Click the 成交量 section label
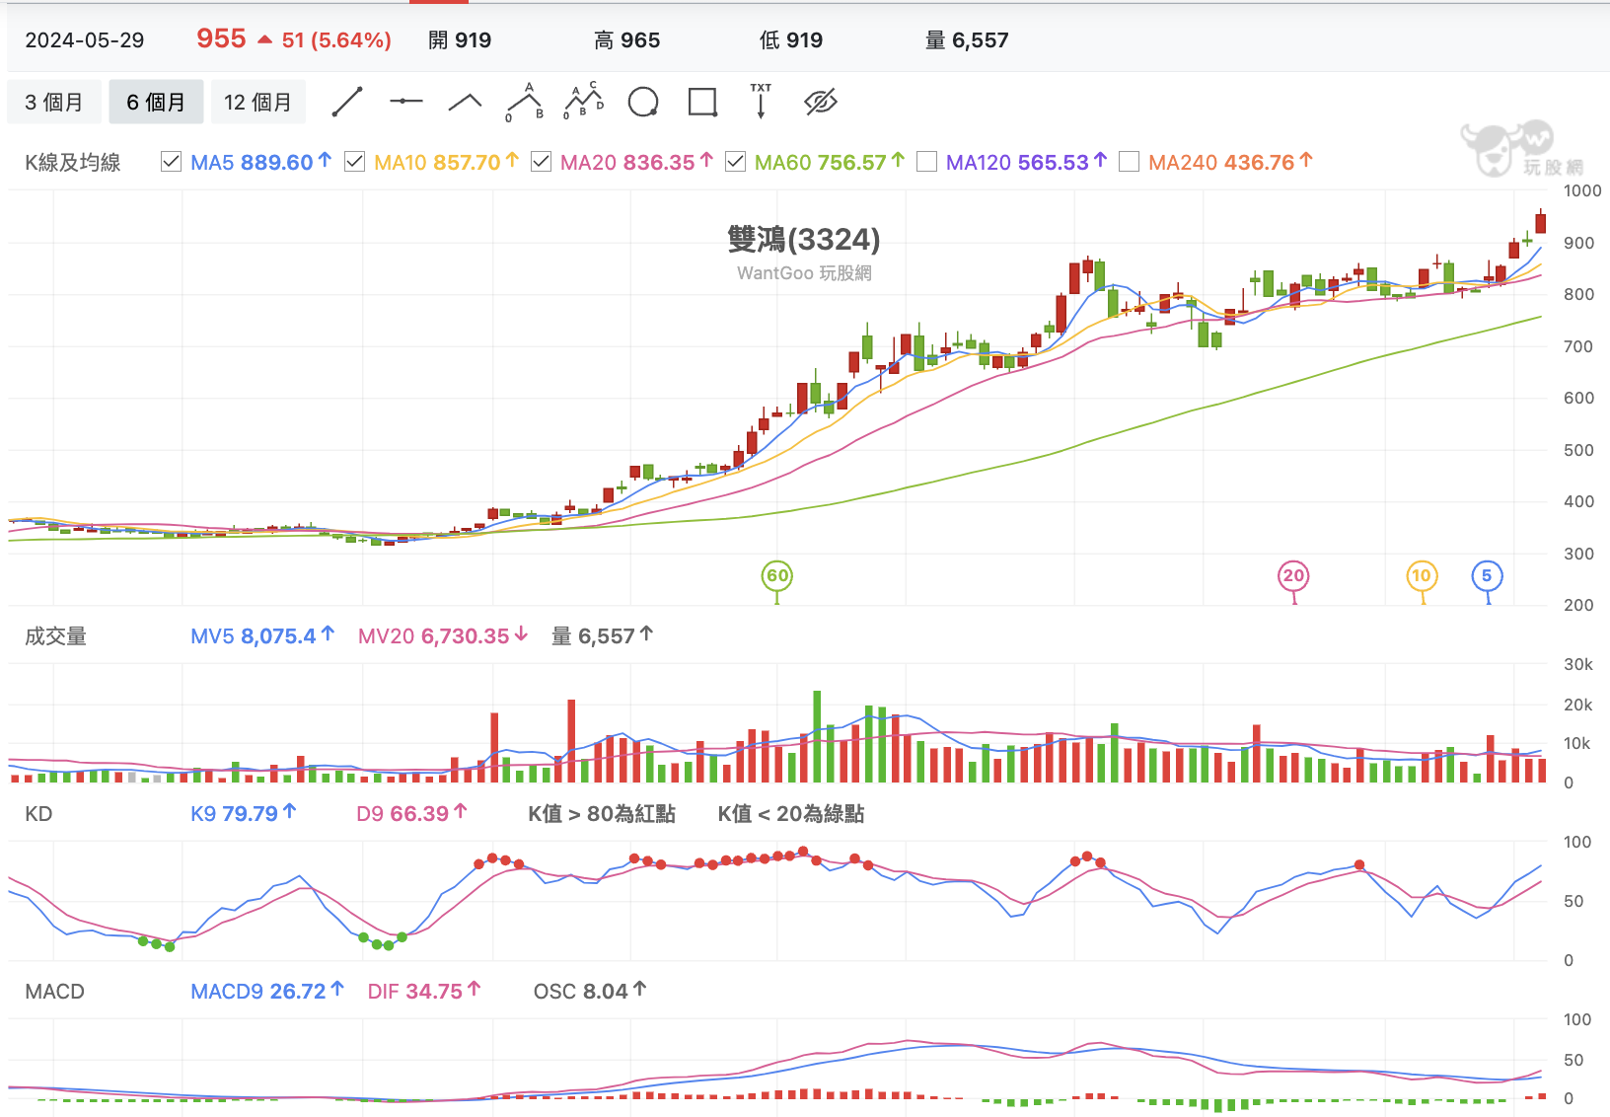1610x1117 pixels. [55, 636]
